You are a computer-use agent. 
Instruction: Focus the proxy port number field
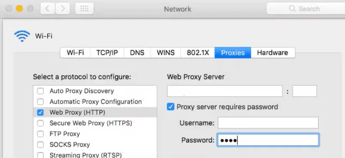[x=305, y=91]
